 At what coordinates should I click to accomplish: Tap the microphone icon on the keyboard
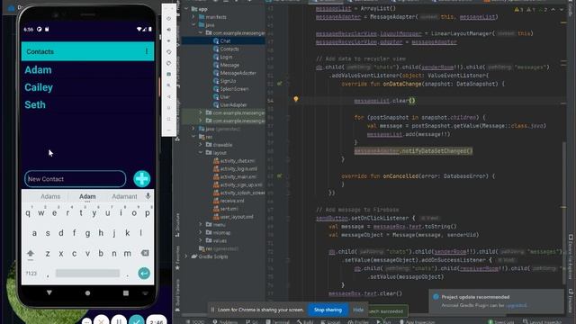point(148,196)
